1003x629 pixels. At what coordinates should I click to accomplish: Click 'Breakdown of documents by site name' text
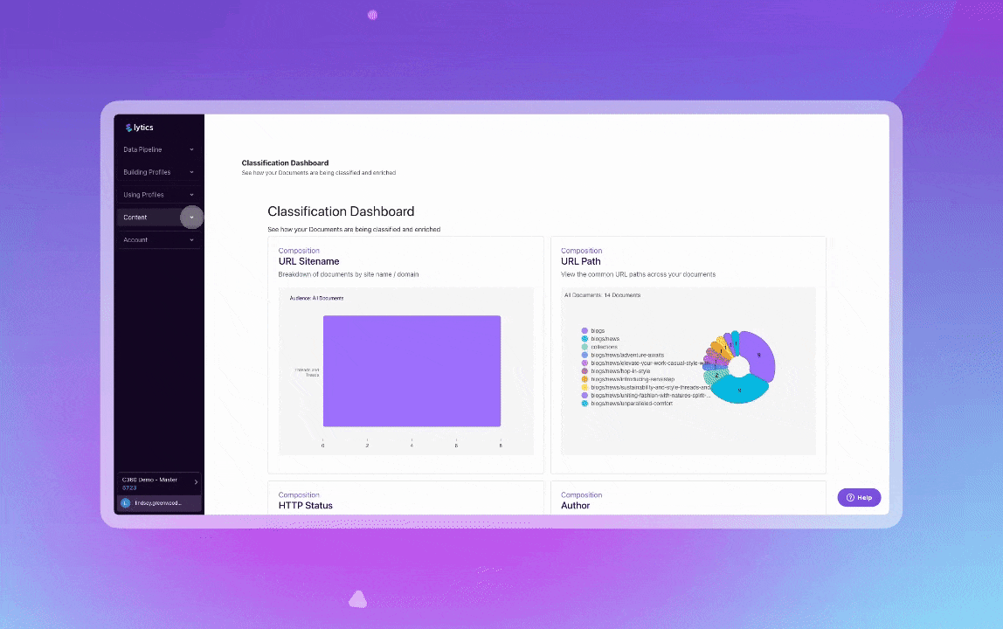click(349, 274)
